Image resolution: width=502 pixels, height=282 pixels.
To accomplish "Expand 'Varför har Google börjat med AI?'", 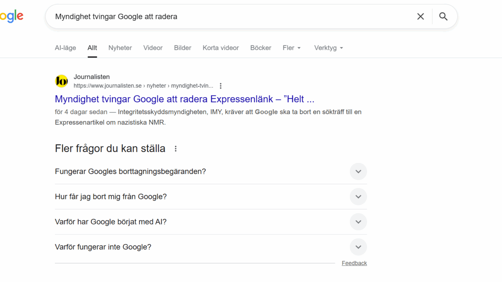I will (358, 222).
